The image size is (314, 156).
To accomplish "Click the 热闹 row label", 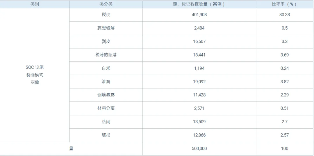I will click(x=106, y=122).
